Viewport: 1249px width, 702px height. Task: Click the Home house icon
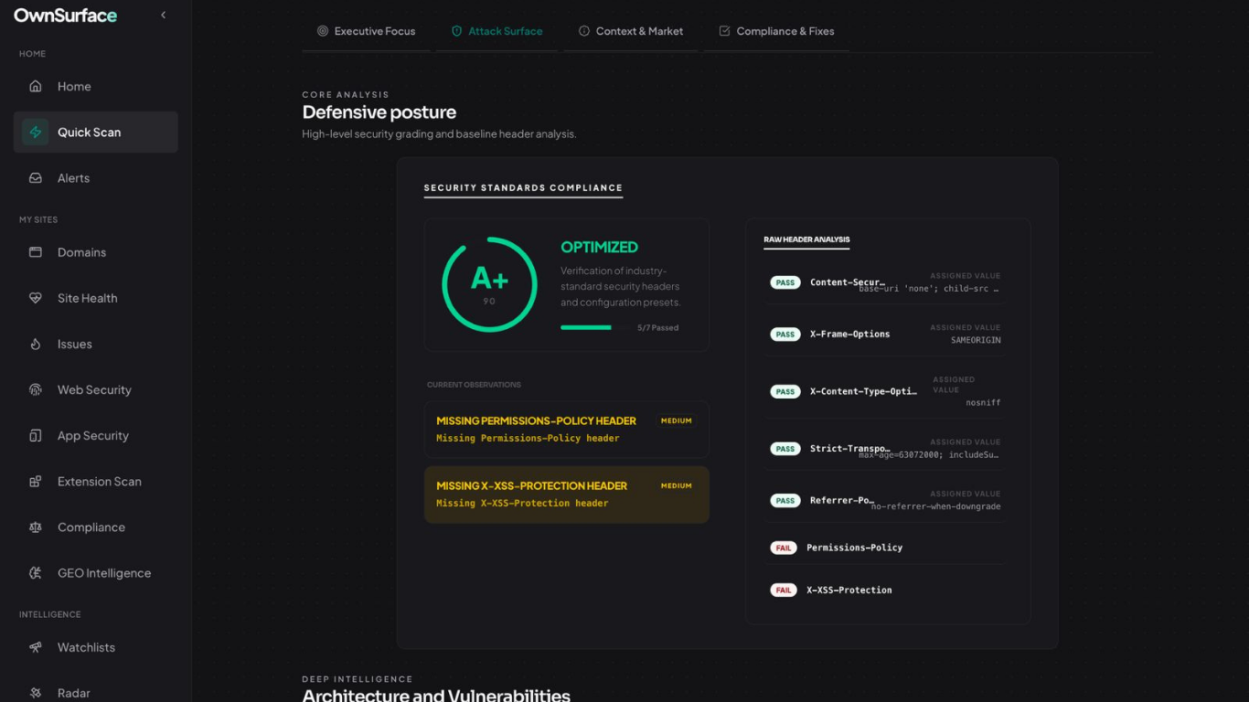tap(36, 86)
